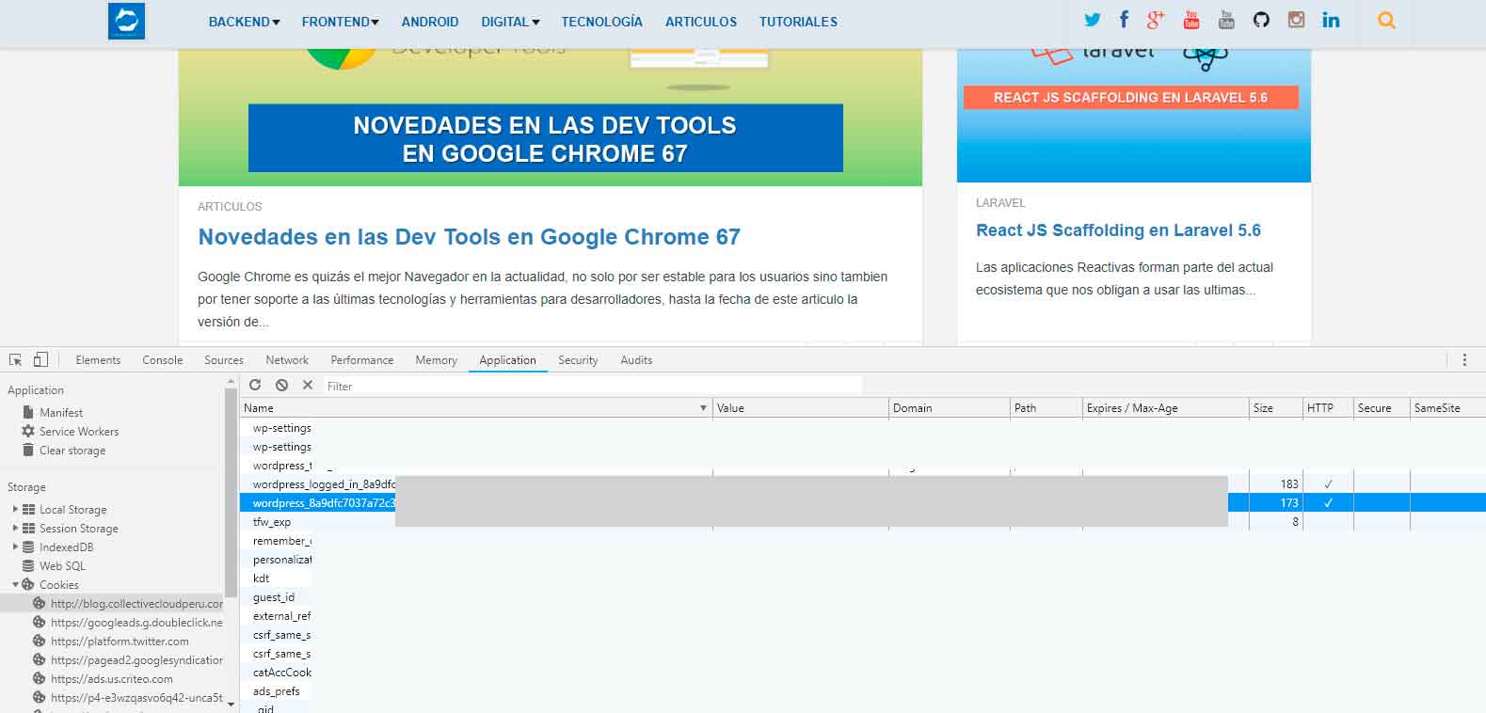
Task: Open the TUTORIALES nav link
Action: [x=798, y=22]
